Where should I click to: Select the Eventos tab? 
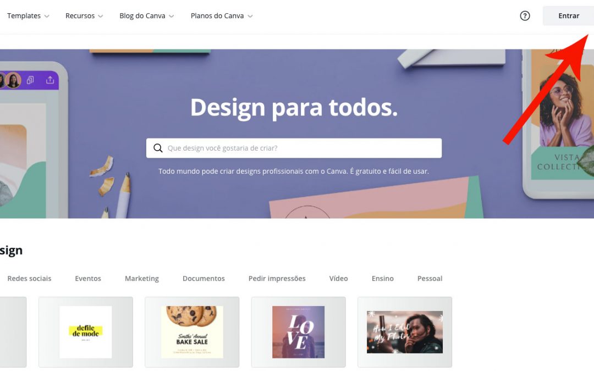coord(88,279)
